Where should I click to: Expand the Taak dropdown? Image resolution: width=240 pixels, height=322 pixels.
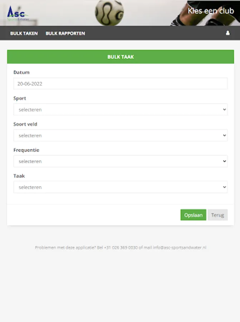click(x=120, y=187)
